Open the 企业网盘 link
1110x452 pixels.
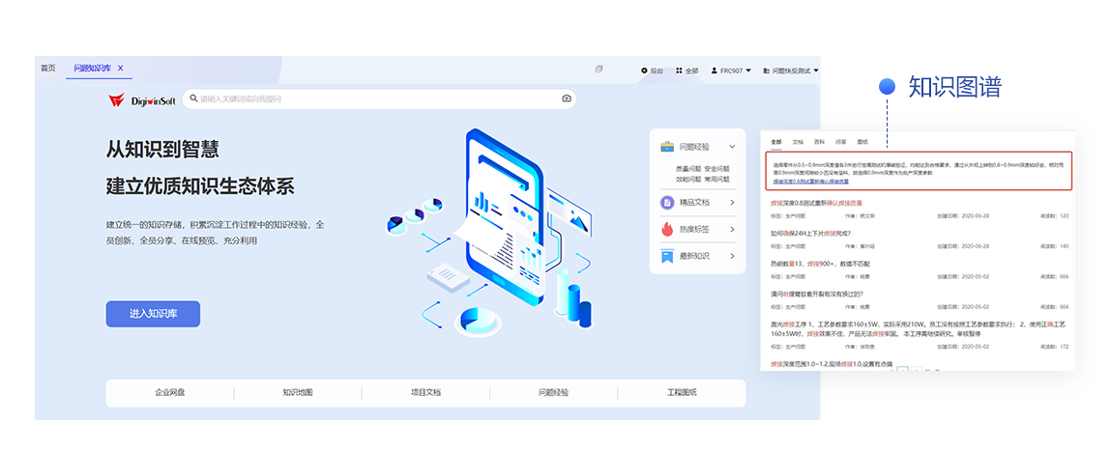pyautogui.click(x=169, y=393)
